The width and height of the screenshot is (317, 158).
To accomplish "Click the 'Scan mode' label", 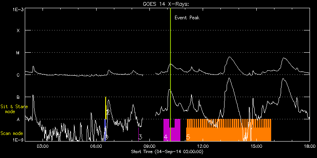I will click(x=12, y=133).
